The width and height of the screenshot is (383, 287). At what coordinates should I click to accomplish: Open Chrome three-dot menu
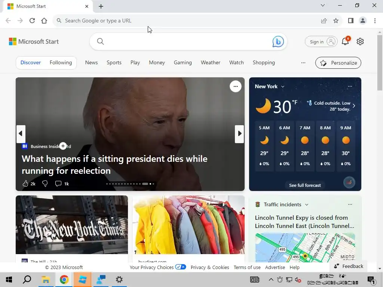point(375,21)
